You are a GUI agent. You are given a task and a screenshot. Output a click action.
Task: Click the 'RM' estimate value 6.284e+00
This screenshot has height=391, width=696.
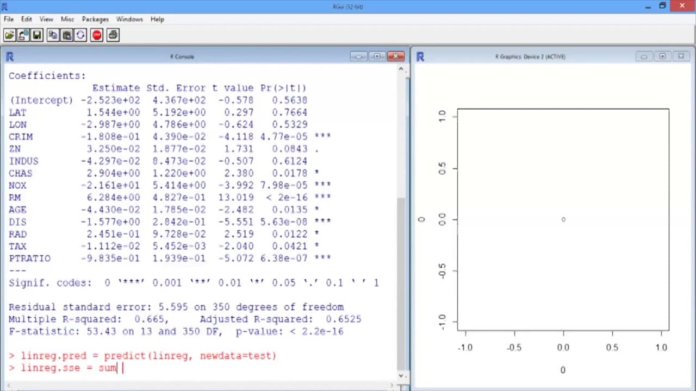(113, 198)
